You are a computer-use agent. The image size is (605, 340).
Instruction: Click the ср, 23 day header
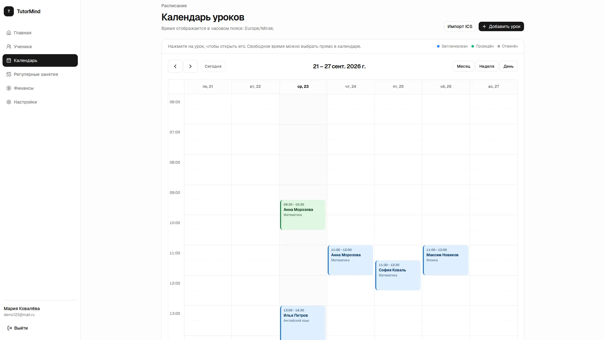click(x=303, y=87)
